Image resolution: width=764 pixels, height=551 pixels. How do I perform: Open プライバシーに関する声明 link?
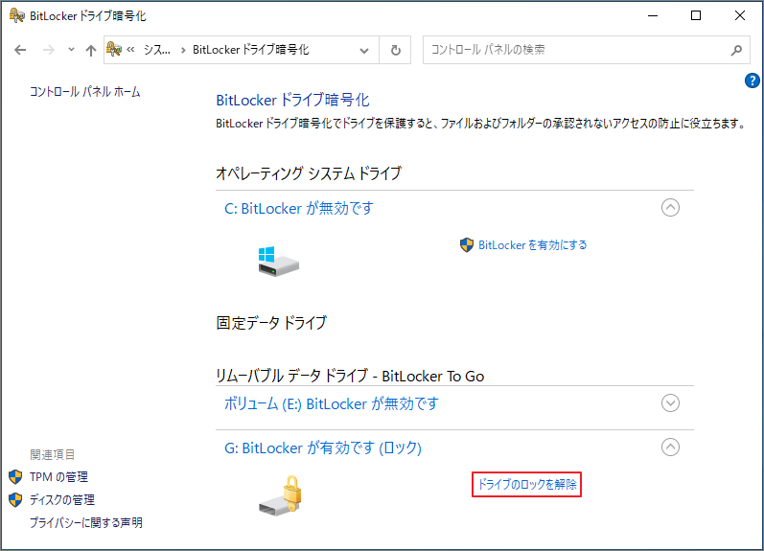85,523
